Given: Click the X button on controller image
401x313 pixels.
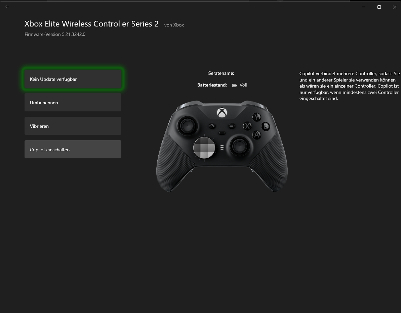Looking at the screenshot, I should point(247,126).
